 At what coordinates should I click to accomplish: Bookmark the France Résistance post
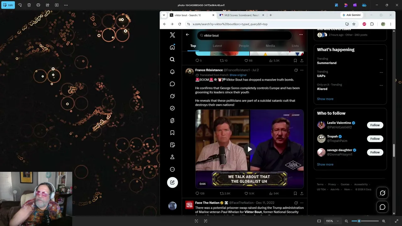295,193
